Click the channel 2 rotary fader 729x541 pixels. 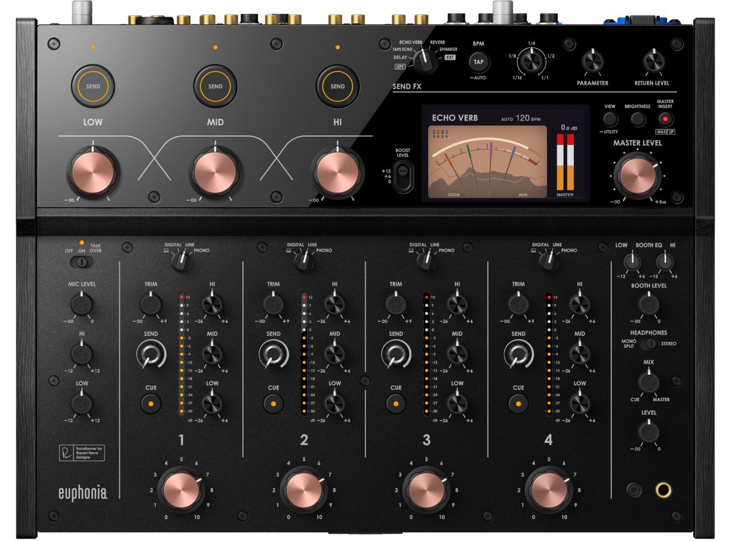304,491
